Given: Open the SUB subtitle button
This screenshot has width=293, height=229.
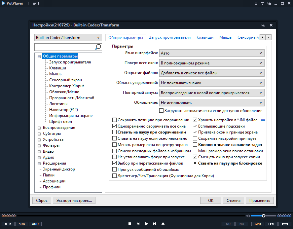Looking at the screenshot, I should [x=22, y=224].
